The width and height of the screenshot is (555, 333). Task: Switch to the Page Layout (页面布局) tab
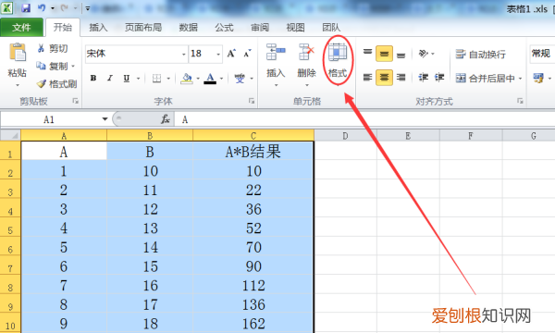coord(143,28)
